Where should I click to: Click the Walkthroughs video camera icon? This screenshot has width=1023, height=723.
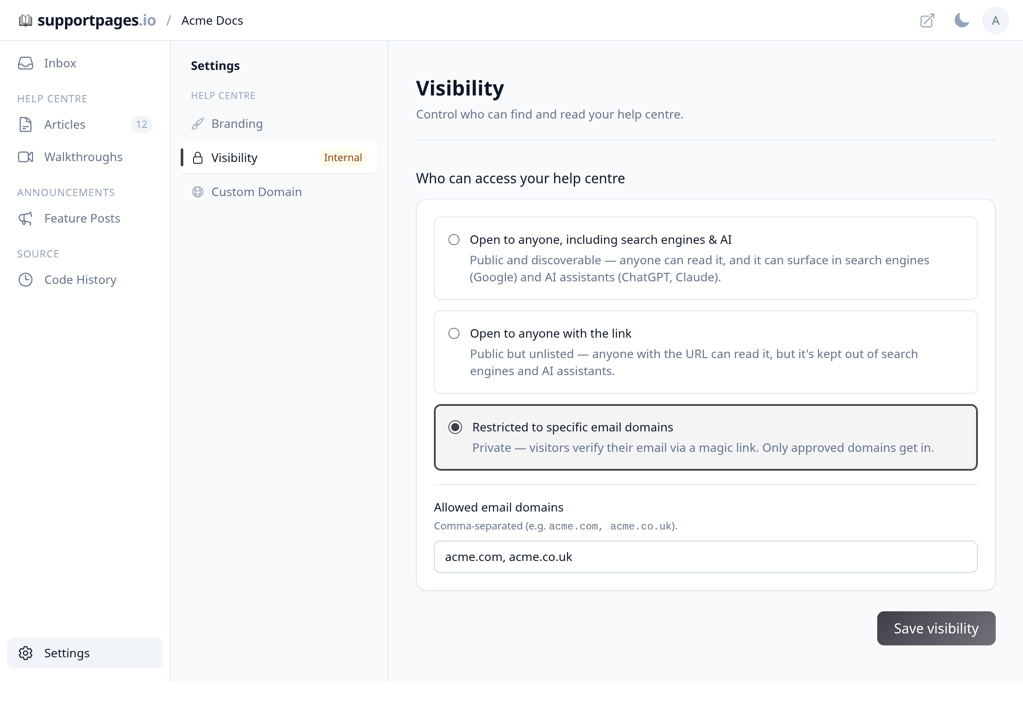(26, 157)
